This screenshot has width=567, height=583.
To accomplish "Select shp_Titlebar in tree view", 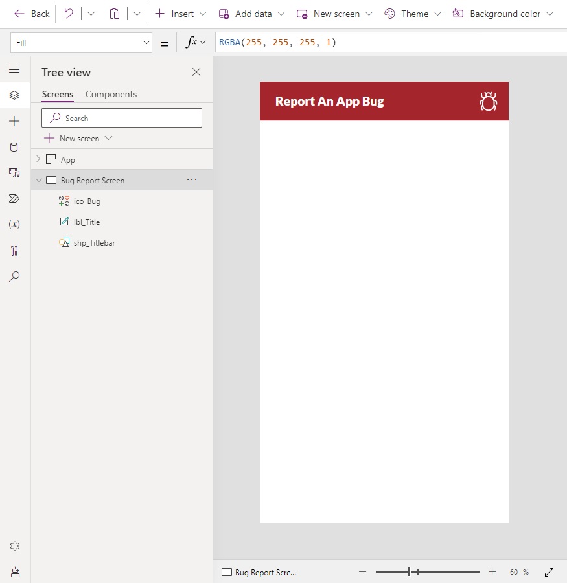I will [94, 243].
